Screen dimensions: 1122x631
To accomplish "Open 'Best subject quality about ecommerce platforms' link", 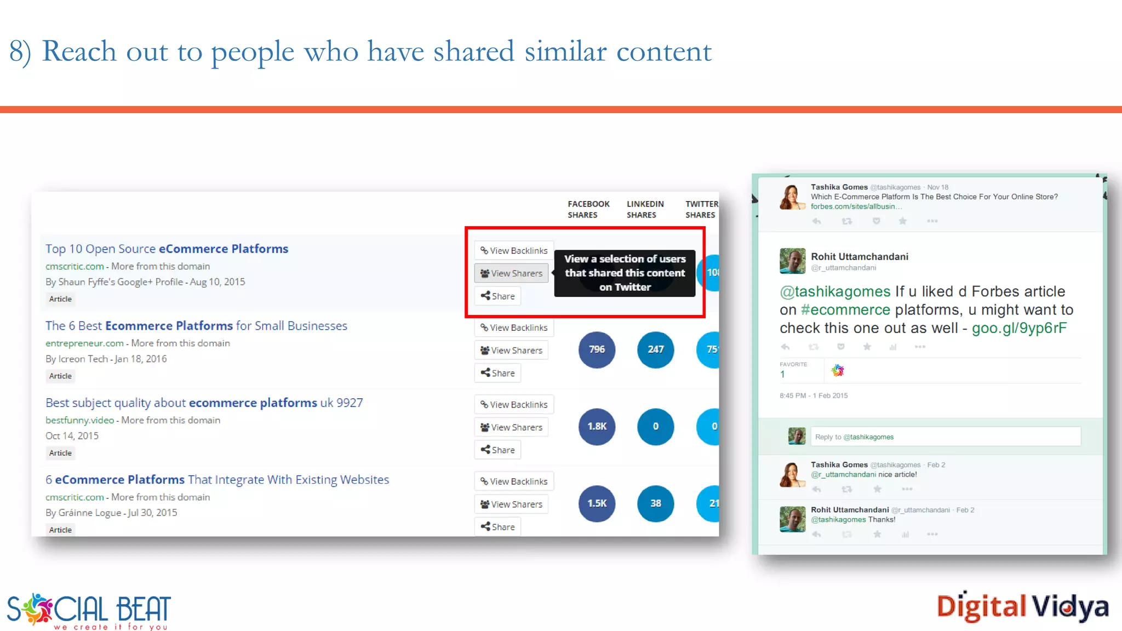I will pos(204,403).
